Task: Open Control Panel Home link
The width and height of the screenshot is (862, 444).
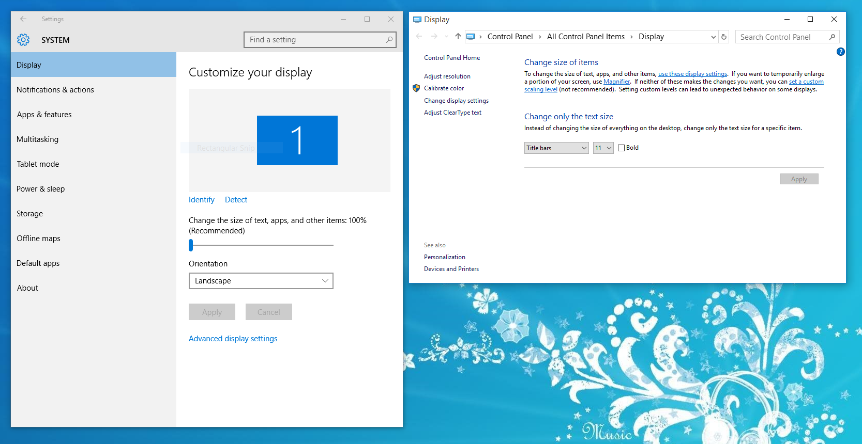Action: [x=452, y=58]
